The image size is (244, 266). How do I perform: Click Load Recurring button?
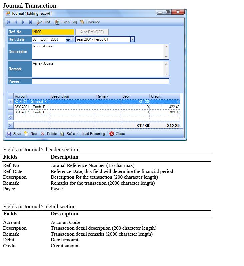pyautogui.click(x=93, y=134)
